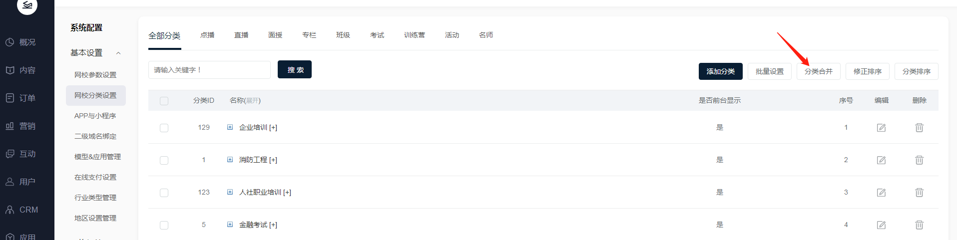Click the edit icon for 金融考试 row
This screenshot has width=957, height=240.
pos(881,225)
